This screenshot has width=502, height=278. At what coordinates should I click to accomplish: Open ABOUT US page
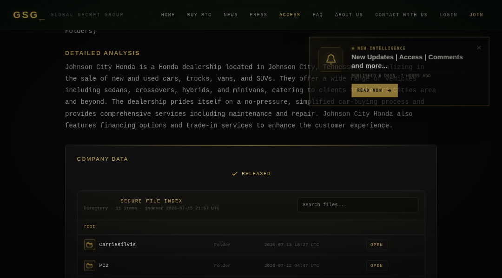[349, 15]
